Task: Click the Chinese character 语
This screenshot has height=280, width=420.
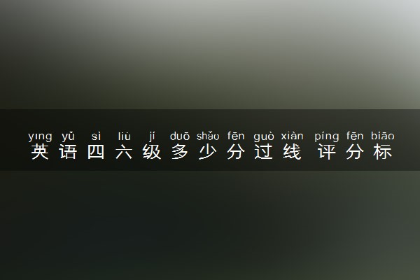Action: [x=68, y=152]
